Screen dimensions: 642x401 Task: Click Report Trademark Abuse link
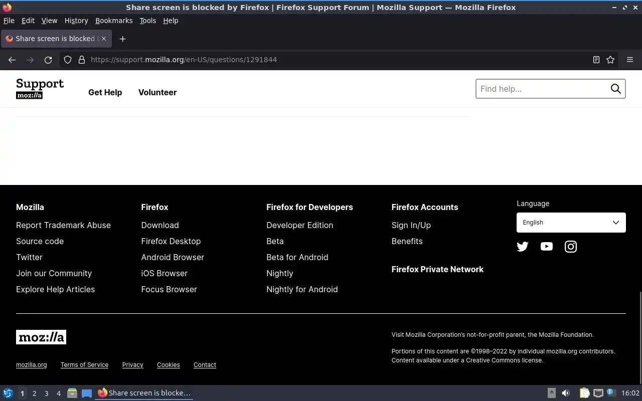click(x=63, y=225)
